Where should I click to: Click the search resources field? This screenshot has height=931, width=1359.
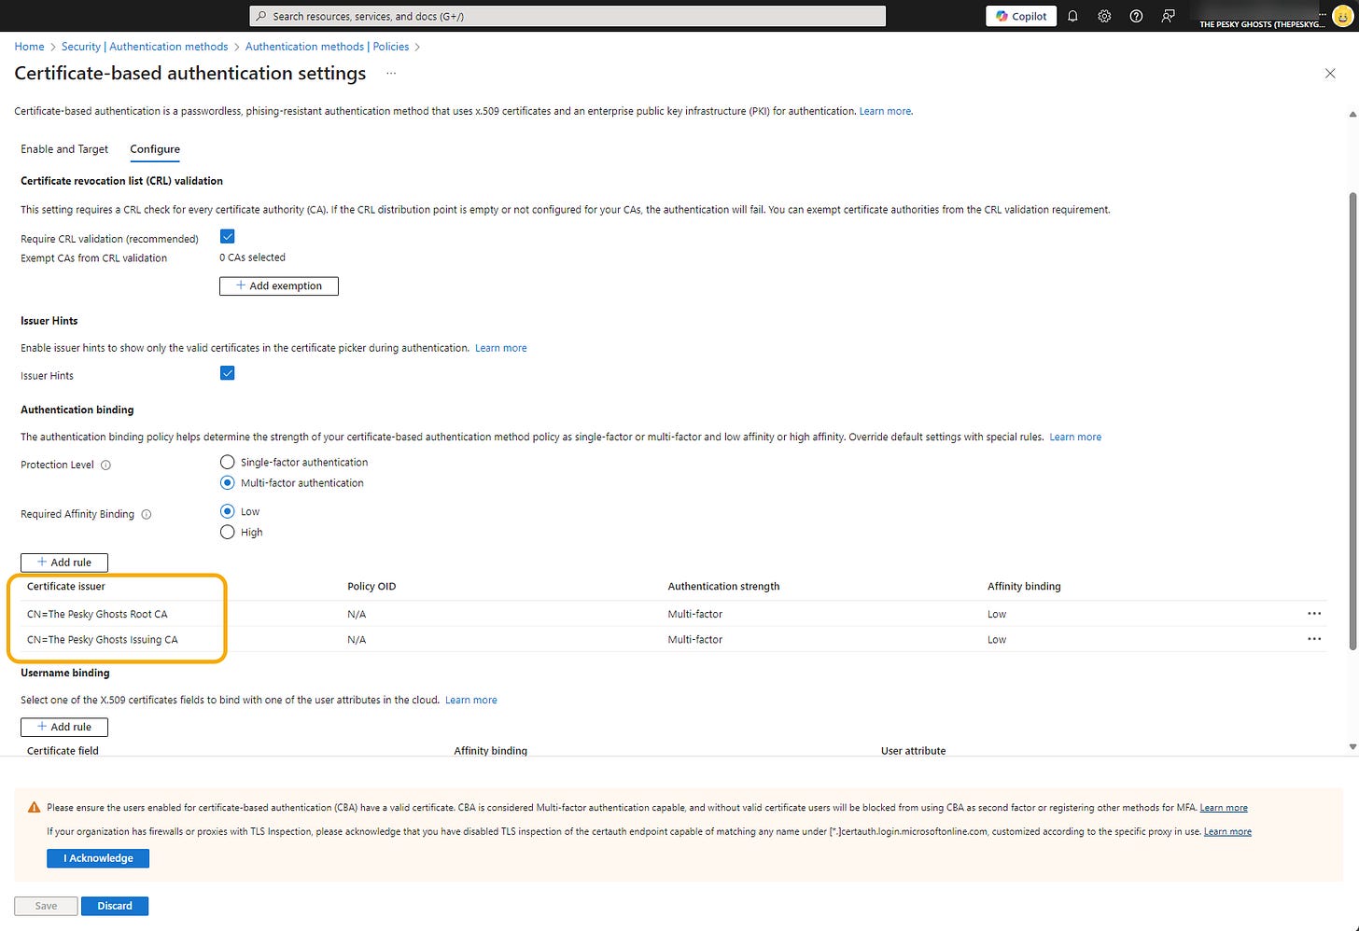pos(567,16)
